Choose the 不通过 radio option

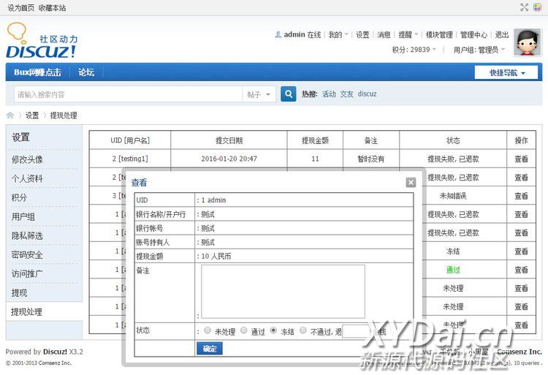[x=304, y=331]
